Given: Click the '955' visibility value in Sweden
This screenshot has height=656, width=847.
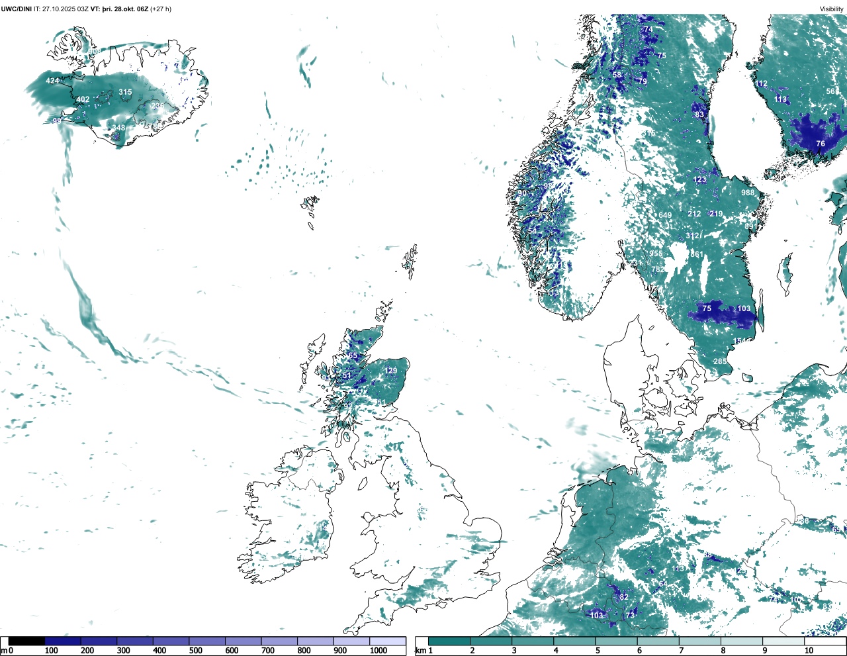Looking at the screenshot, I should coord(656,254).
